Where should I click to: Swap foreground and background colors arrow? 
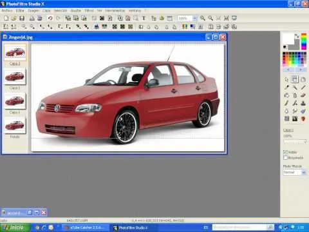coord(297,36)
